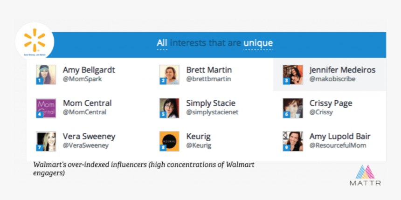Image resolution: width=401 pixels, height=200 pixels.
Task: Open the @MomSpark handle link
Action: click(83, 79)
